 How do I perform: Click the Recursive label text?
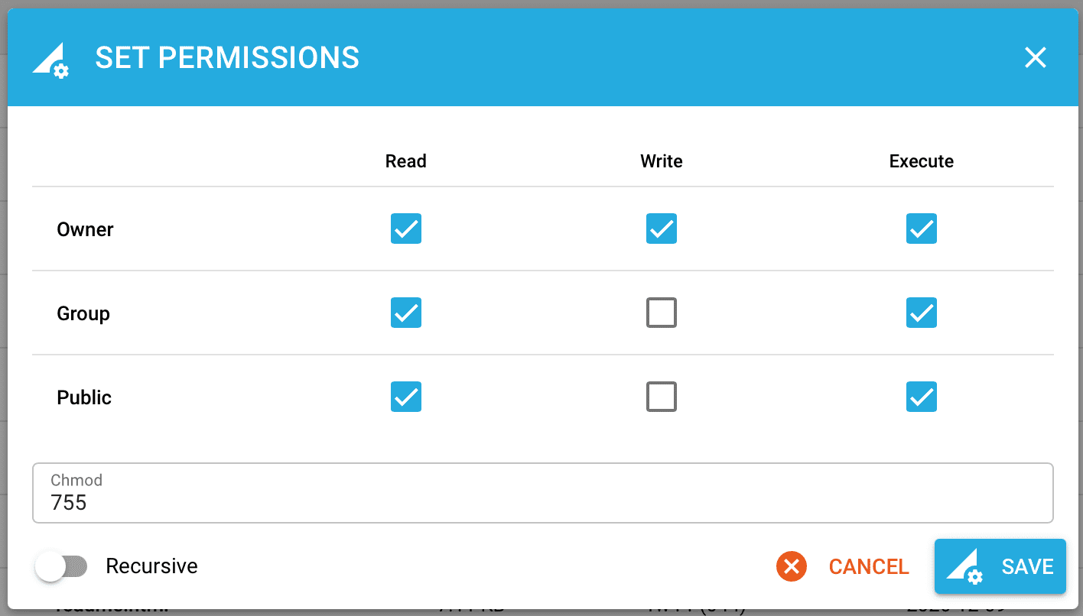coord(151,566)
